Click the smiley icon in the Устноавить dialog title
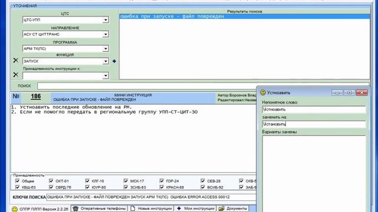 tap(263, 92)
